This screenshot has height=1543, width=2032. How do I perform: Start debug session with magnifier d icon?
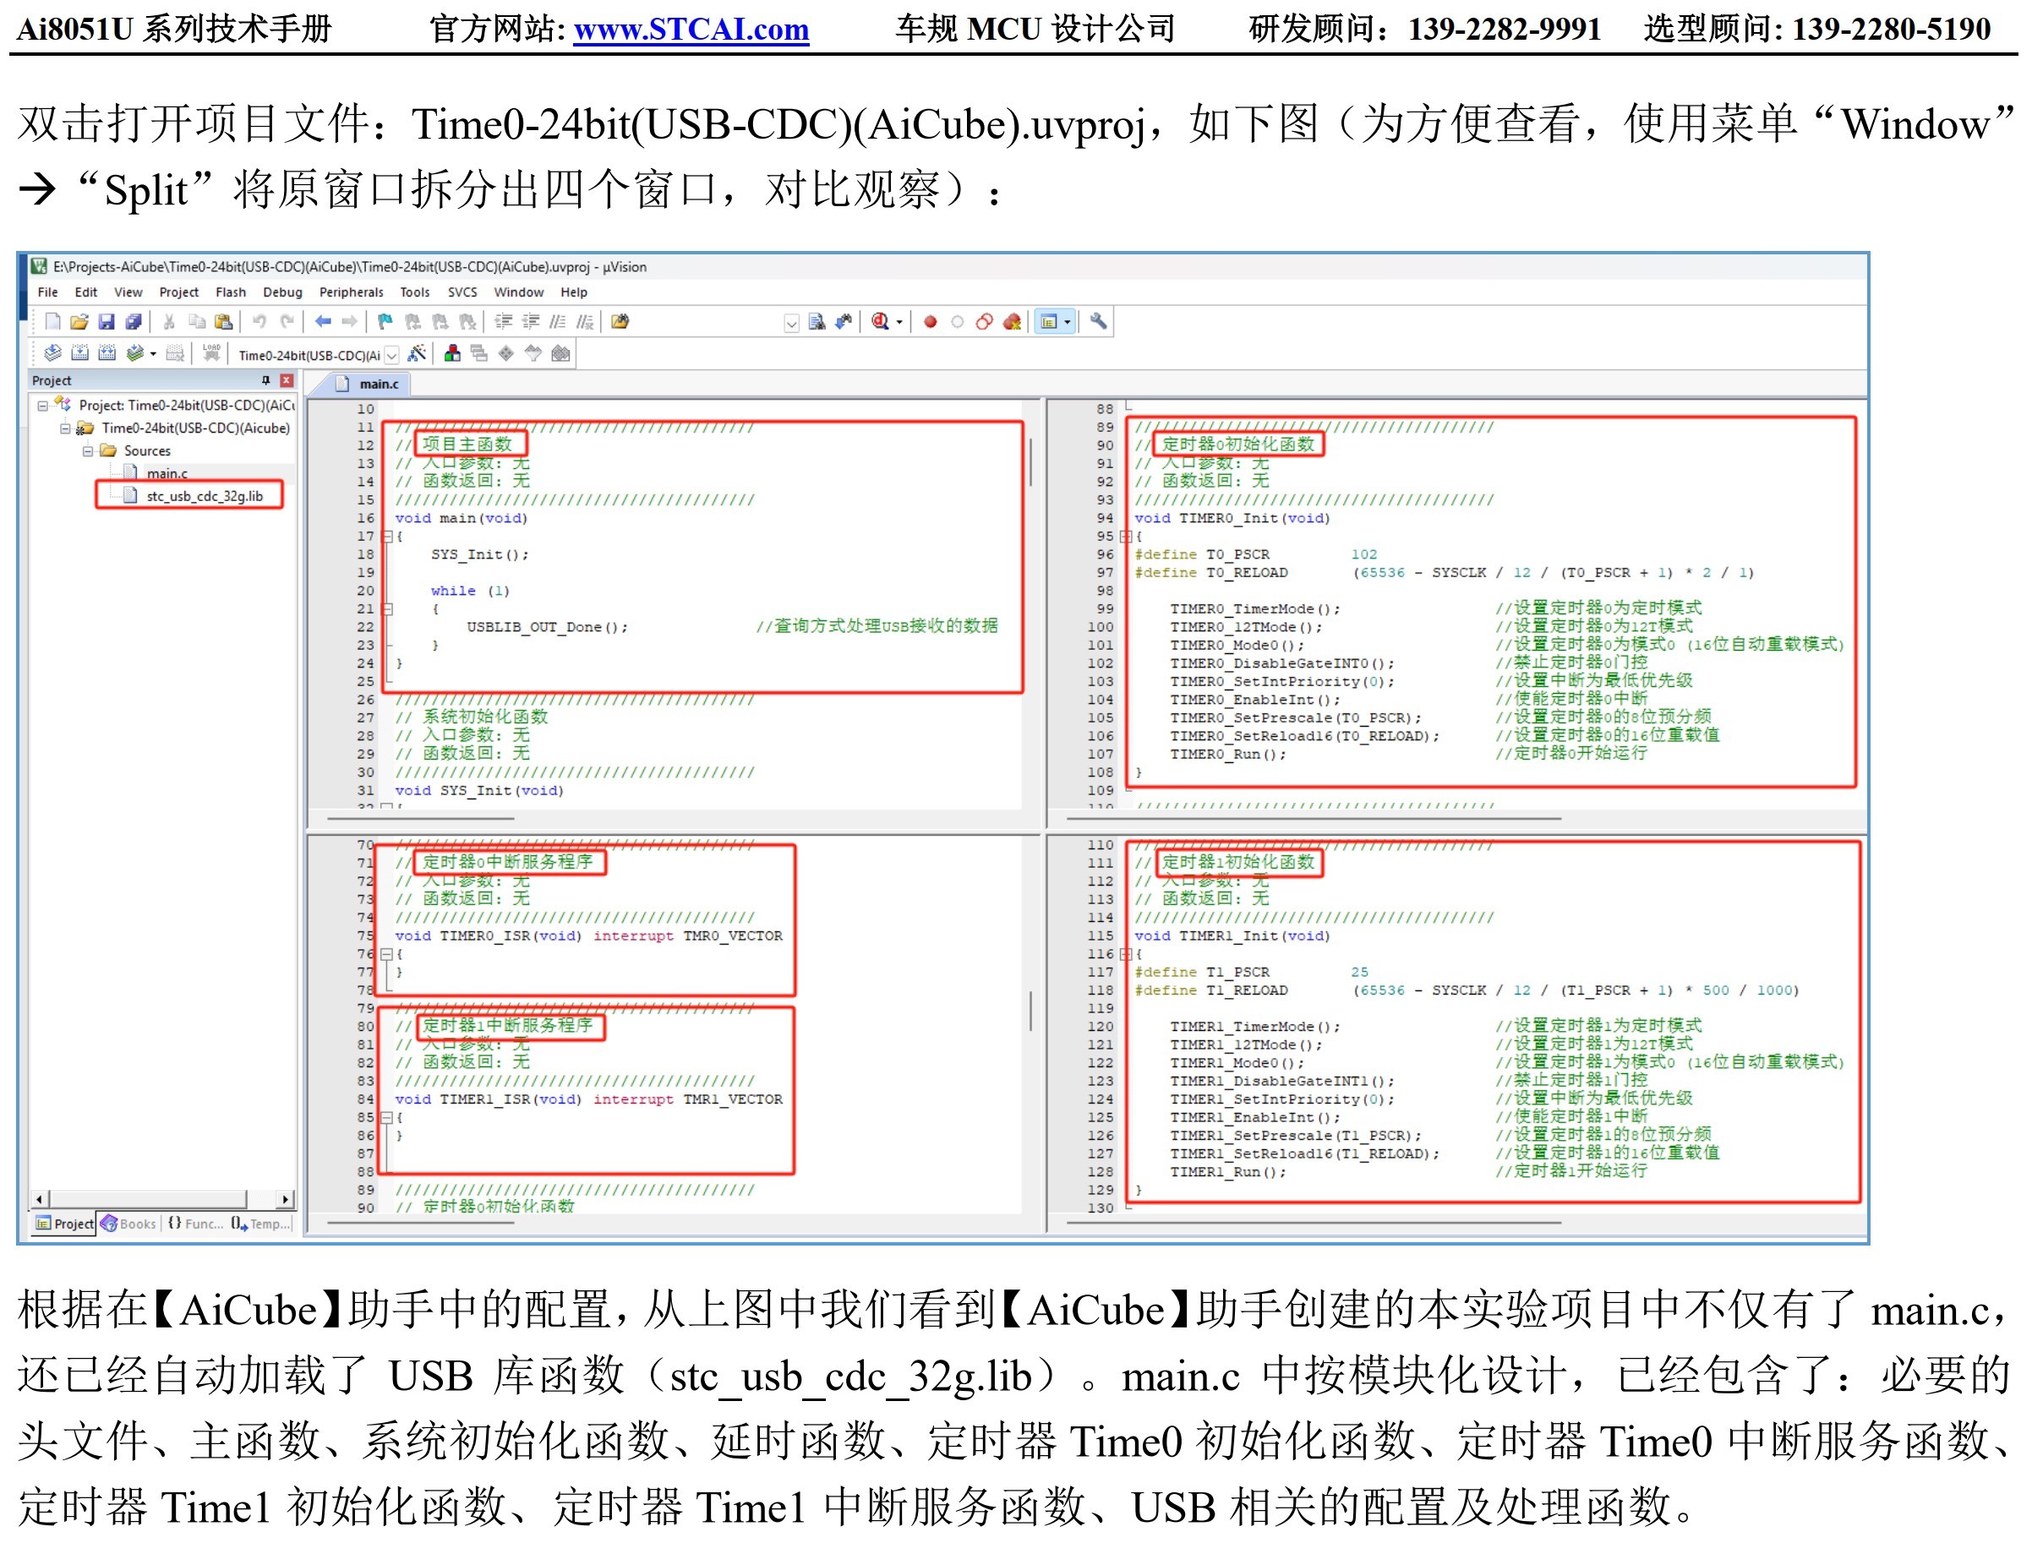880,321
